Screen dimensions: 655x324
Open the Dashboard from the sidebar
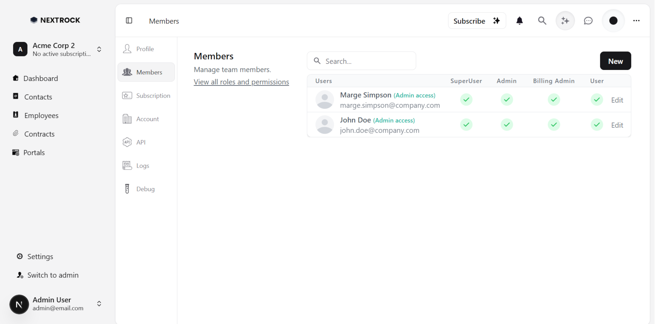(x=41, y=78)
